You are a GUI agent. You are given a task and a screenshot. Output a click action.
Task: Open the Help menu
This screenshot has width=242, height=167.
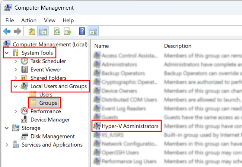coord(68,20)
